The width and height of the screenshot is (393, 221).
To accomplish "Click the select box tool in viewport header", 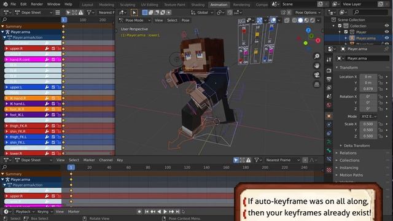I will click(134, 12).
